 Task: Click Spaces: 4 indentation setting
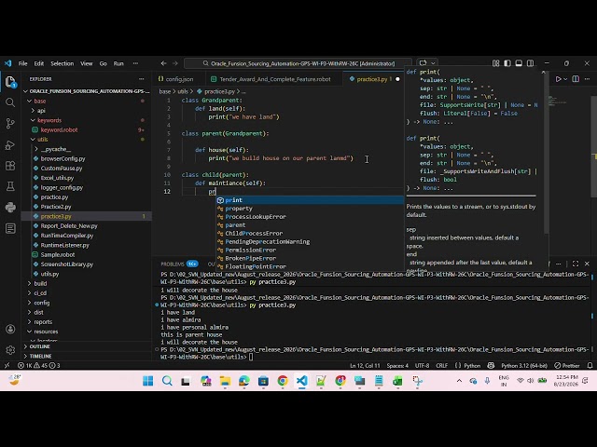click(x=397, y=365)
